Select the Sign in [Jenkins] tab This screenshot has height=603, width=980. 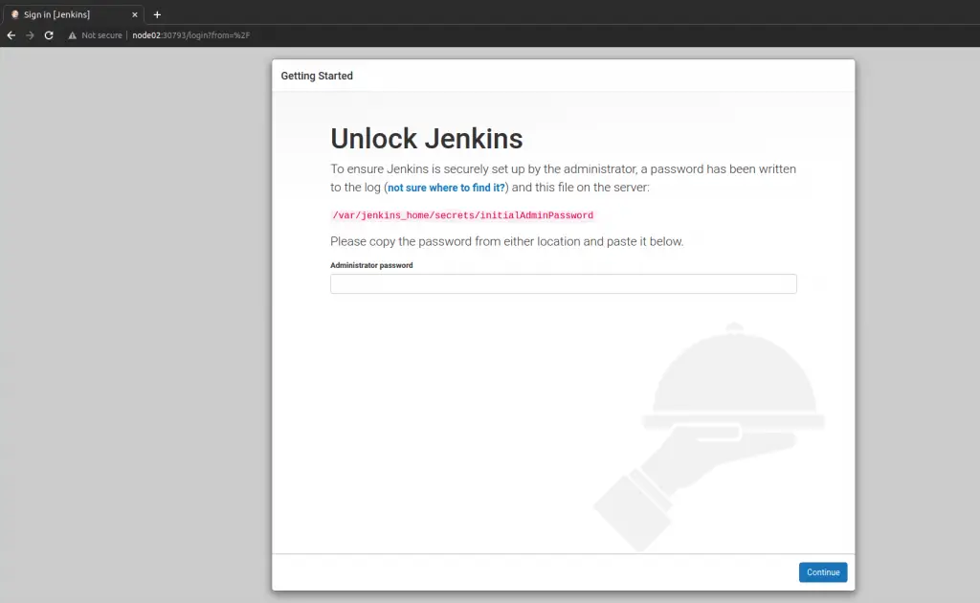[74, 14]
